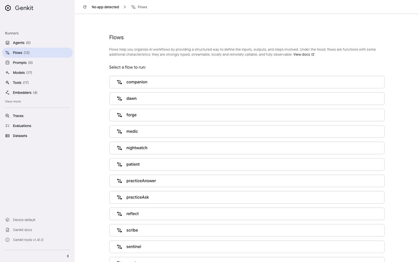
Task: Open the Tools (17) menu item
Action: pyautogui.click(x=37, y=83)
